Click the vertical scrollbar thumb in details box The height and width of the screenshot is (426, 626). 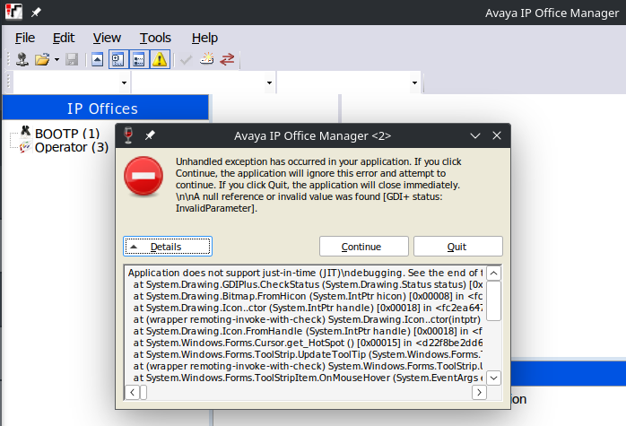click(x=493, y=301)
